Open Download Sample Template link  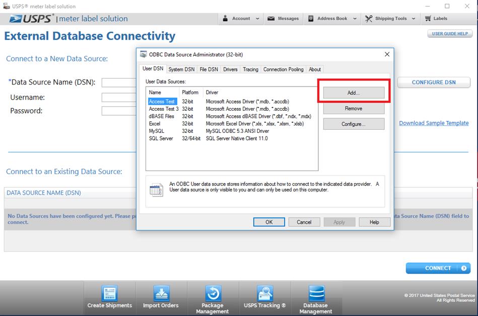click(x=434, y=123)
